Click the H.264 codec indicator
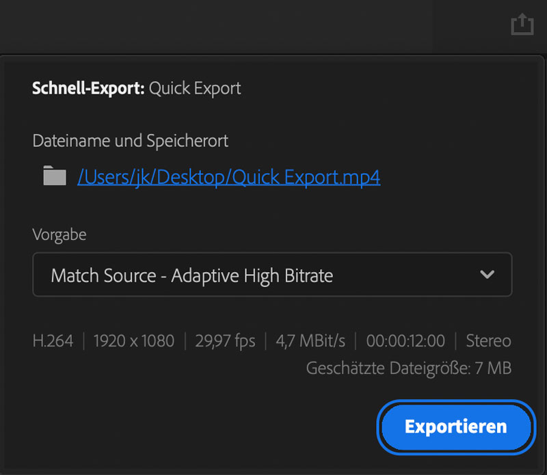Image resolution: width=547 pixels, height=475 pixels. 53,340
